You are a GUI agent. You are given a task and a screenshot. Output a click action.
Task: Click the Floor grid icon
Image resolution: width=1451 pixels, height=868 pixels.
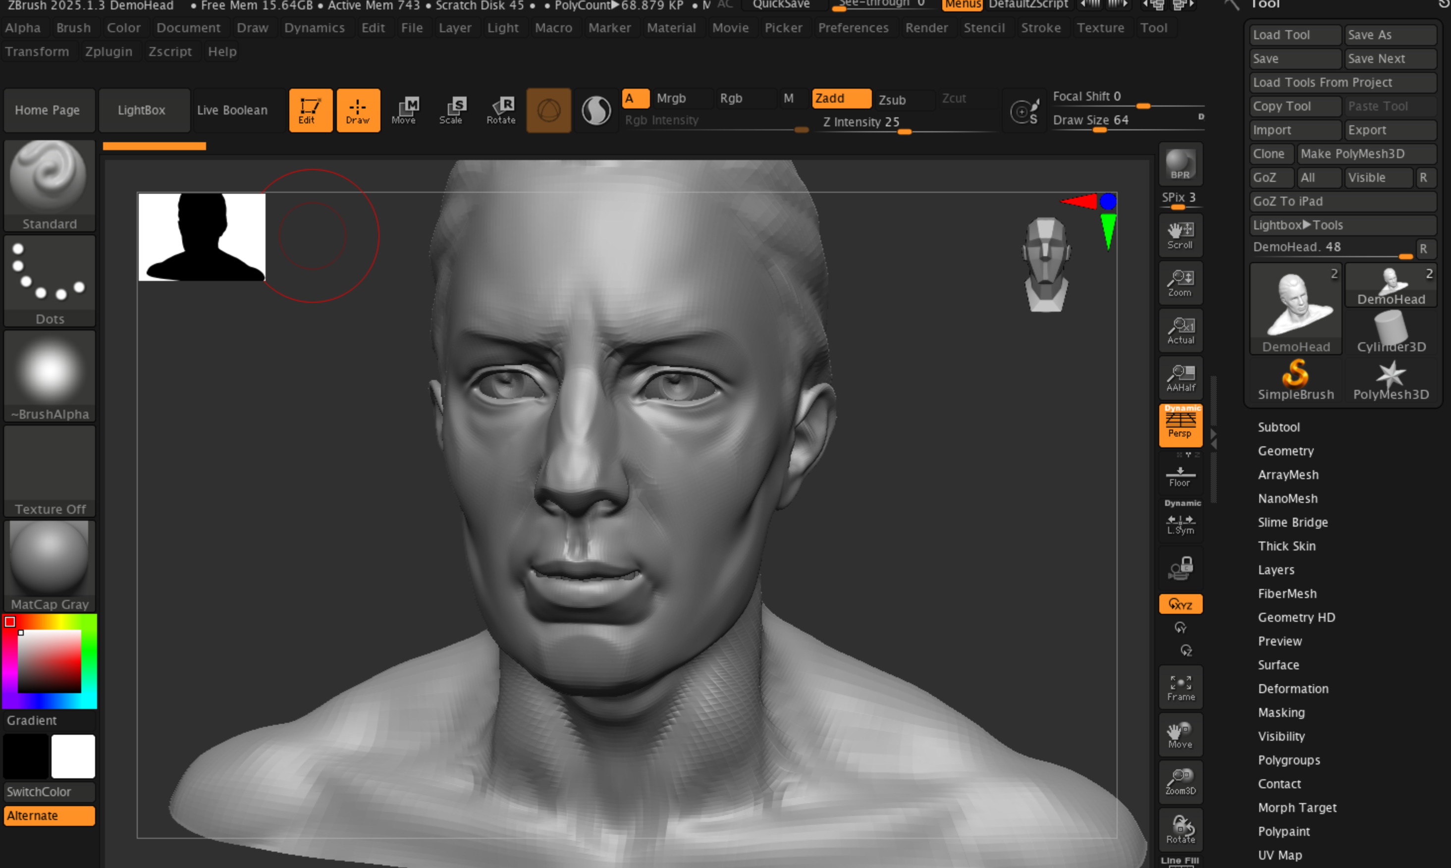click(x=1180, y=476)
